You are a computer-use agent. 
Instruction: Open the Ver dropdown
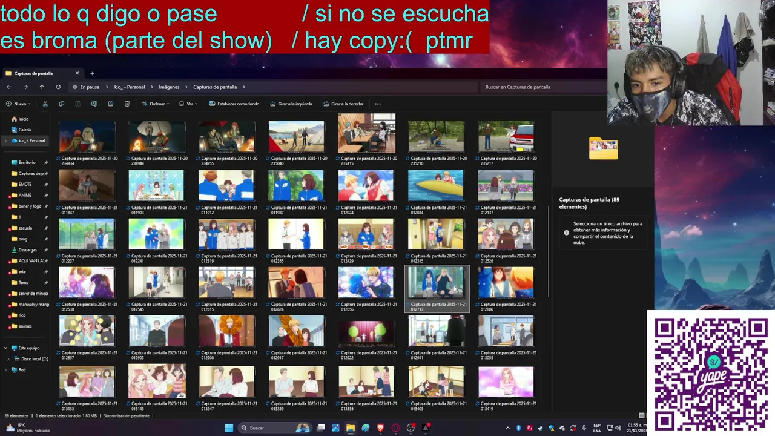(x=189, y=104)
